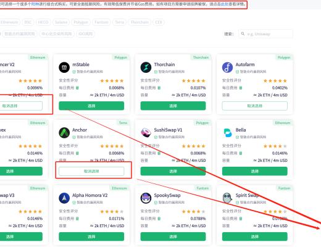Image resolution: width=321 pixels, height=247 pixels.
Task: Filter by the Ethereum chain chip
Action: pyautogui.click(x=9, y=22)
